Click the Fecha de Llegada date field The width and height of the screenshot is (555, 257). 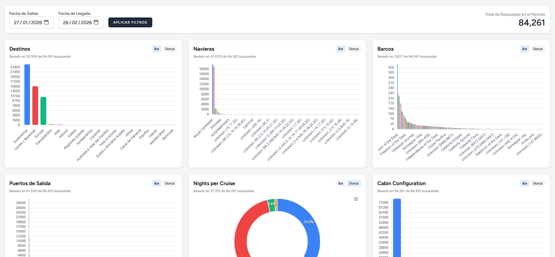click(77, 22)
